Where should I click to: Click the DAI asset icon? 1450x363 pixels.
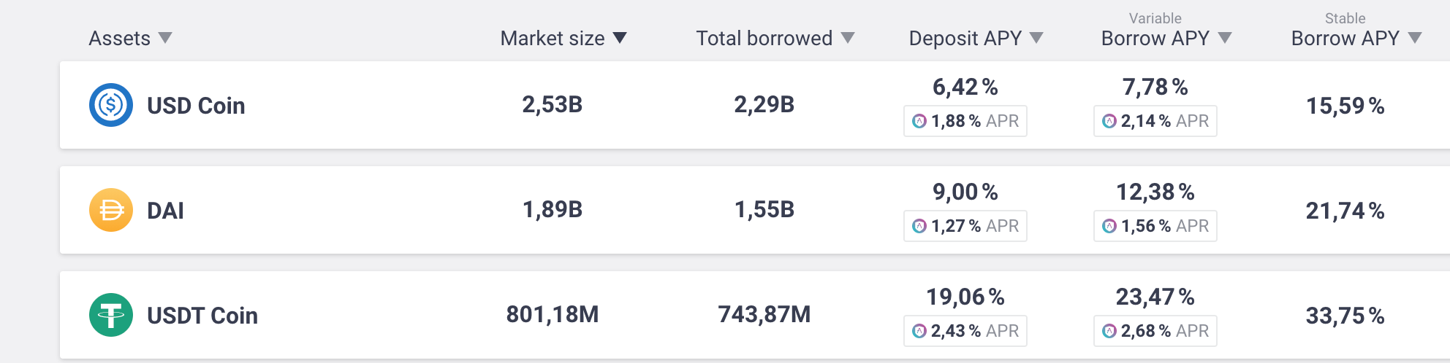coord(111,210)
